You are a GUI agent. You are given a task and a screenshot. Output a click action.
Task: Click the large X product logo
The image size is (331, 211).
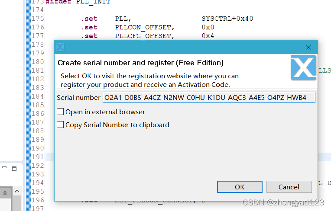(x=303, y=67)
